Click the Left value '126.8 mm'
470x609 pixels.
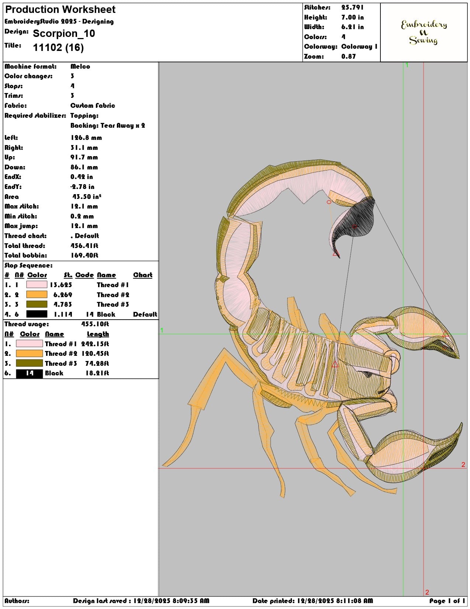coord(86,138)
